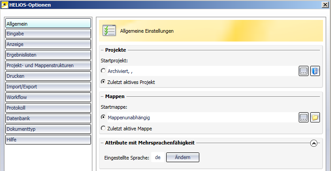Image resolution: width=331 pixels, height=171 pixels.
Task: Open the Import/Export category
Action: coord(48,87)
